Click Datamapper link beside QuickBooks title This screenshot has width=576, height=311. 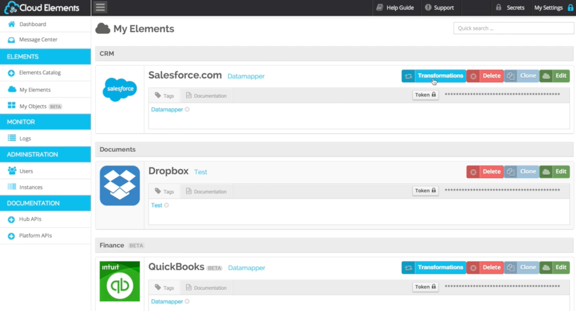pos(247,268)
